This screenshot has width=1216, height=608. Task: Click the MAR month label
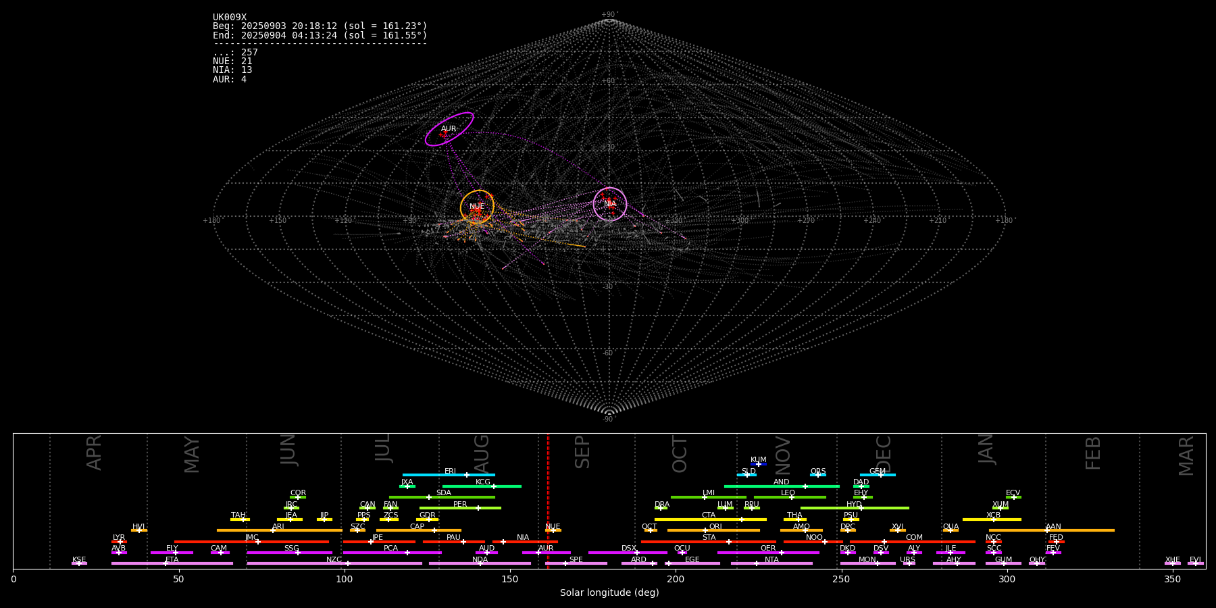point(1186,455)
